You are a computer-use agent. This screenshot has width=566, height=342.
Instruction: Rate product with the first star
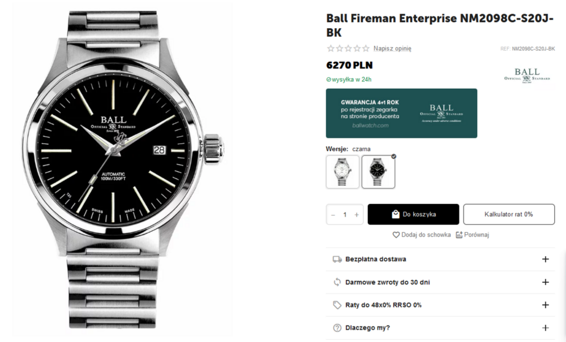[x=331, y=49]
